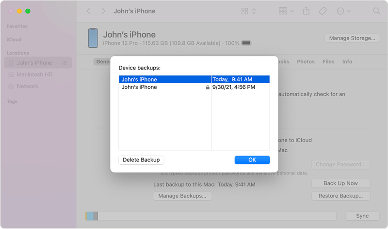Viewport: 388px width, 229px height.
Task: Open the icon view switcher dropdown
Action: coord(248,11)
